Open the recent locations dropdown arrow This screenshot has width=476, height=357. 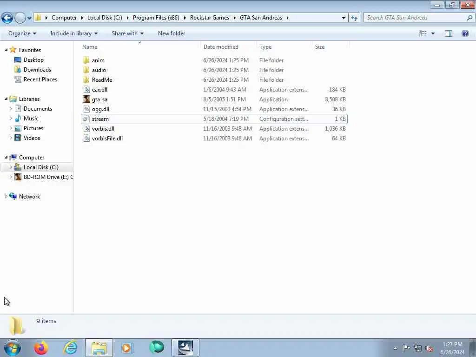click(29, 18)
